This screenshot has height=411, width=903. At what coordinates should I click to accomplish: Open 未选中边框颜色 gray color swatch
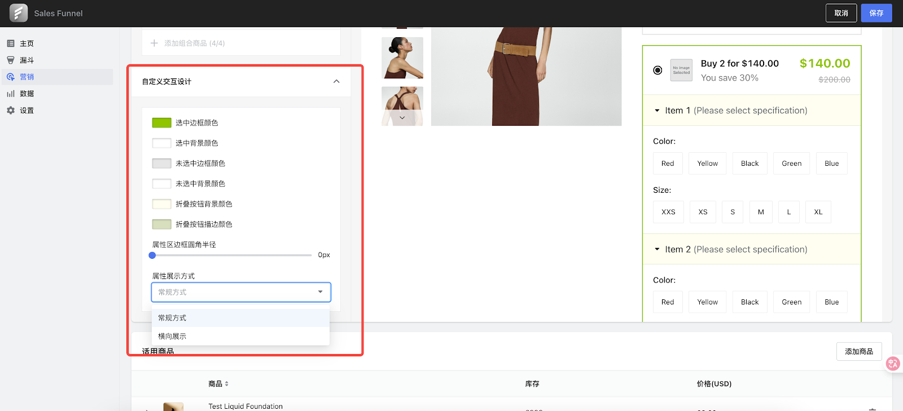click(x=162, y=163)
